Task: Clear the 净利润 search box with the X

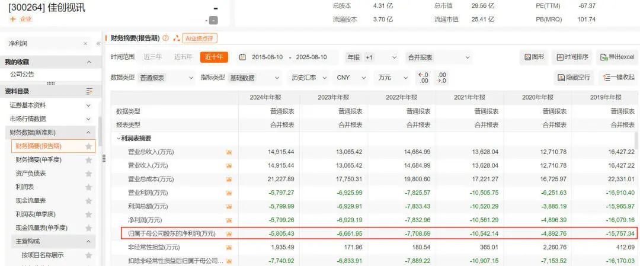Action: click(x=85, y=44)
